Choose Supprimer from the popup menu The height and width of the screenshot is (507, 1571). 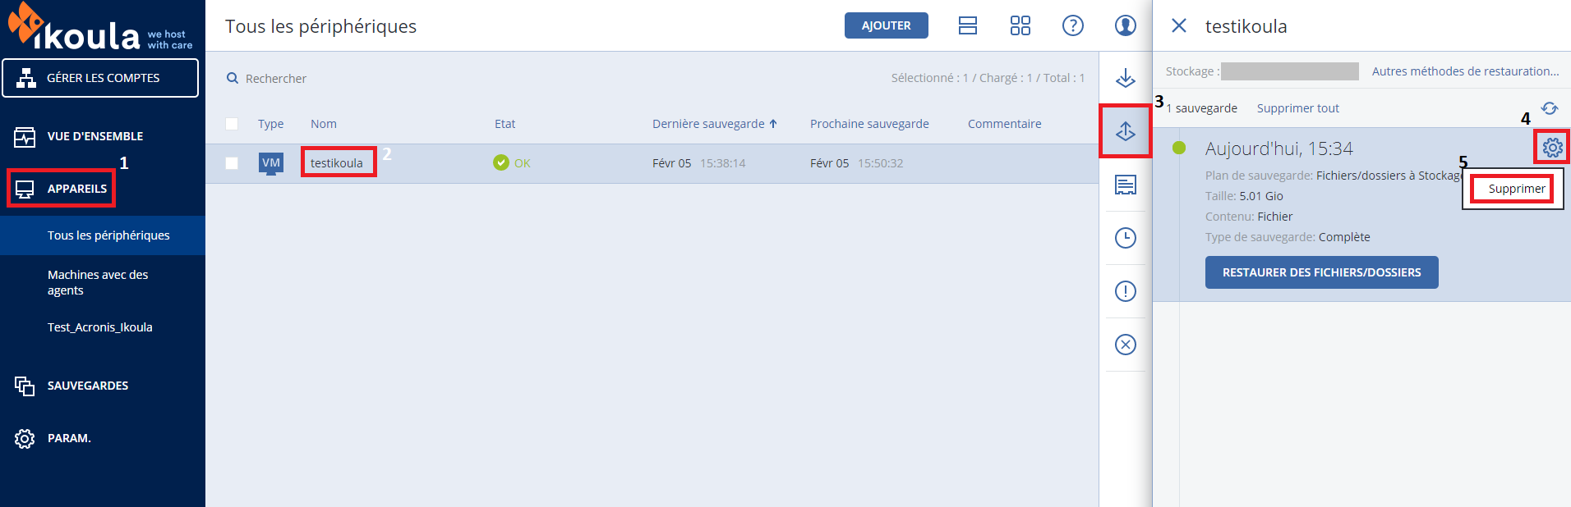1517,189
